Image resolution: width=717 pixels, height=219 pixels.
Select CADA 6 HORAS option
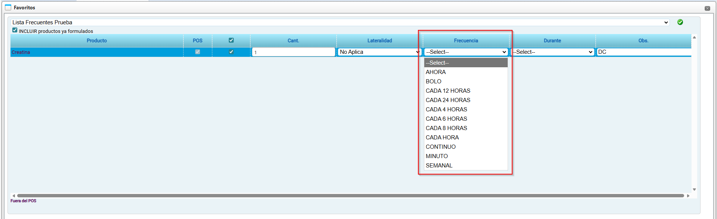466,119
